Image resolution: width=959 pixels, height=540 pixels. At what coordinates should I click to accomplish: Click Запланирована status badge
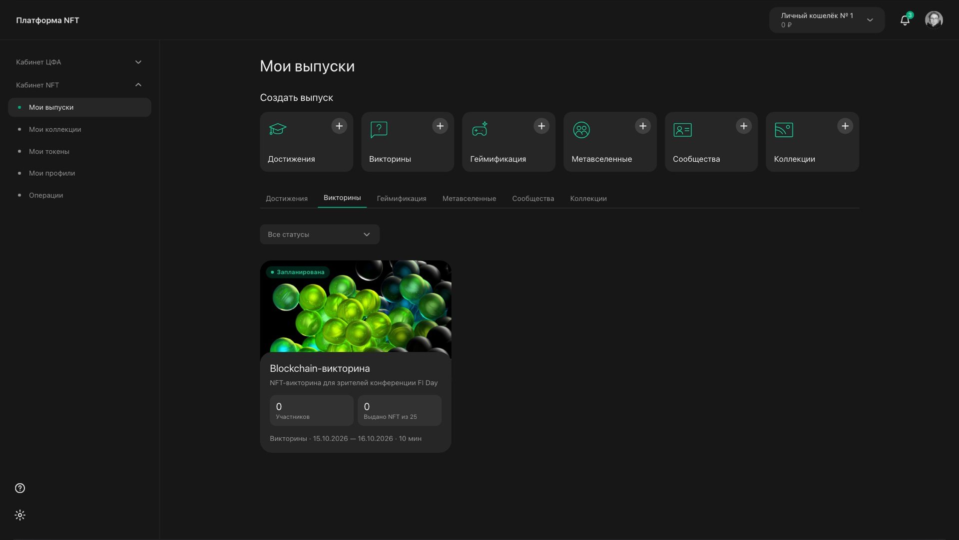click(298, 272)
